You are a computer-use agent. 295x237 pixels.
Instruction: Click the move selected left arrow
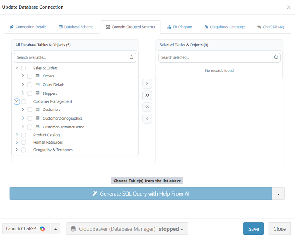tap(147, 118)
